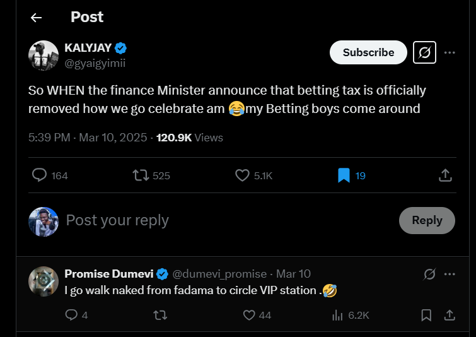The image size is (476, 337).
Task: Like Promise Dumevi's reply
Action: [x=249, y=314]
